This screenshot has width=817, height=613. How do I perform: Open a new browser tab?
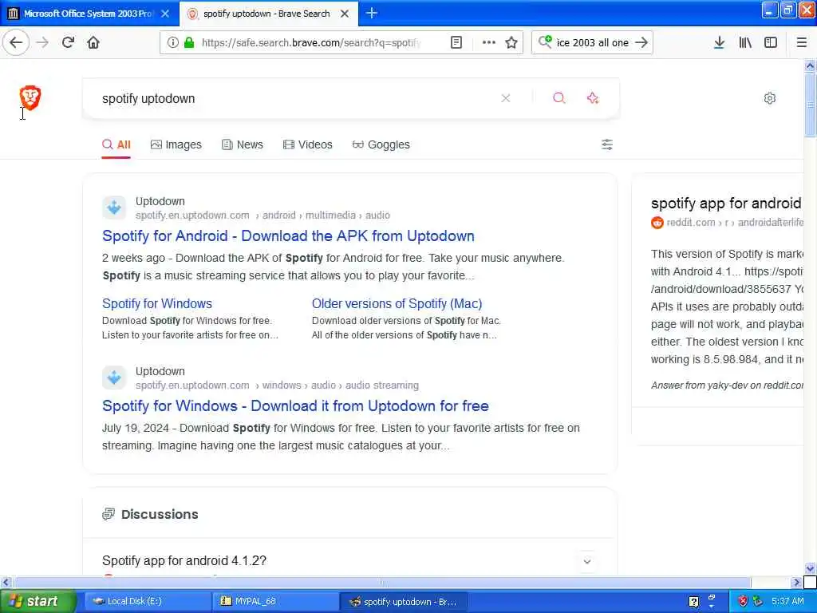(x=372, y=13)
